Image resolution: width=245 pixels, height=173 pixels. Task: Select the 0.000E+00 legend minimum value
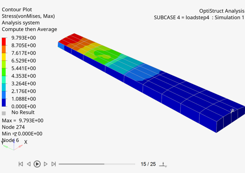pyautogui.click(x=23, y=107)
